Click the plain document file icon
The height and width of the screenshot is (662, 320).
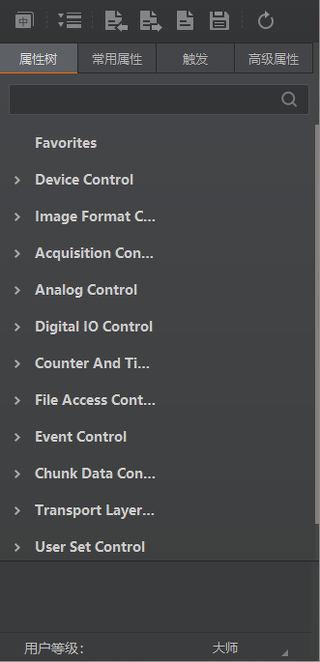click(x=185, y=21)
